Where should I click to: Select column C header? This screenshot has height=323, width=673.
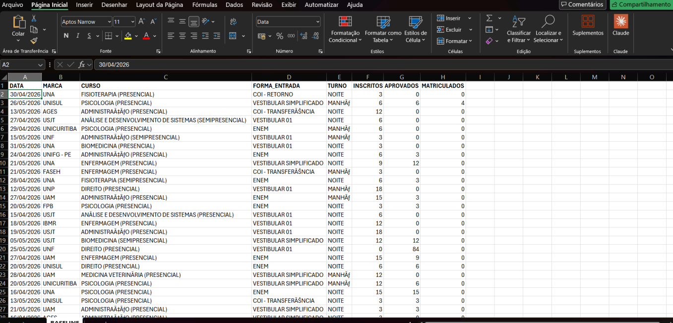[166, 77]
